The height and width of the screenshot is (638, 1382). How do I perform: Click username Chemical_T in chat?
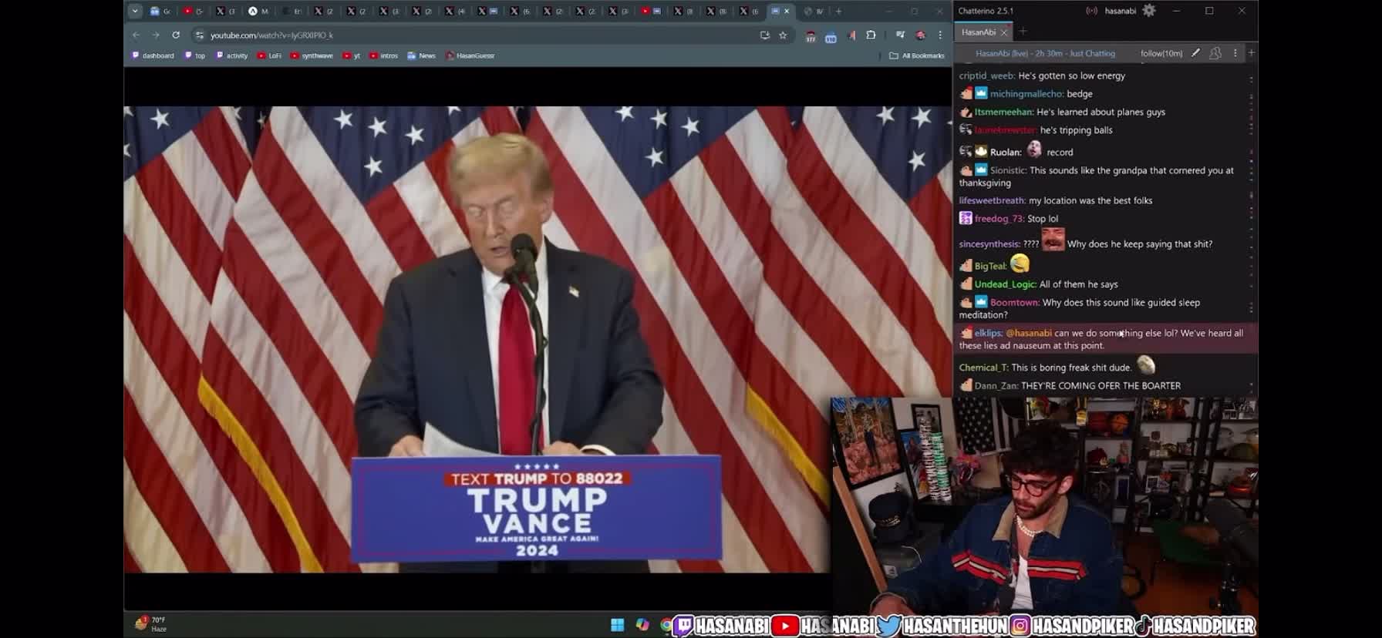984,368
